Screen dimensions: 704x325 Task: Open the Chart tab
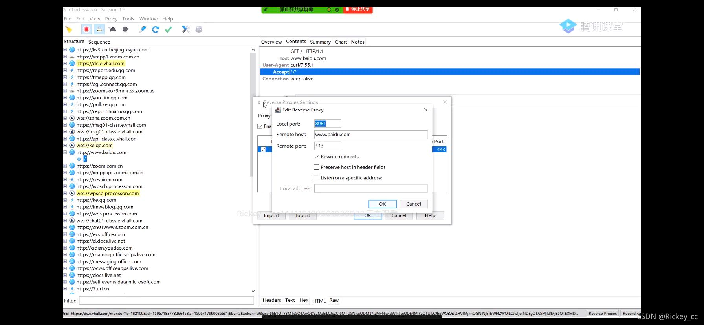341,42
